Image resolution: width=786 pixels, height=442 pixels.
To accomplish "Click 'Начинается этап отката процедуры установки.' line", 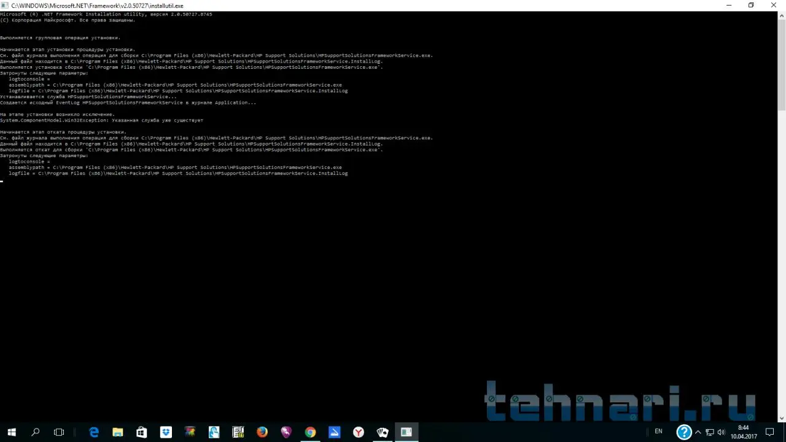I will (63, 132).
